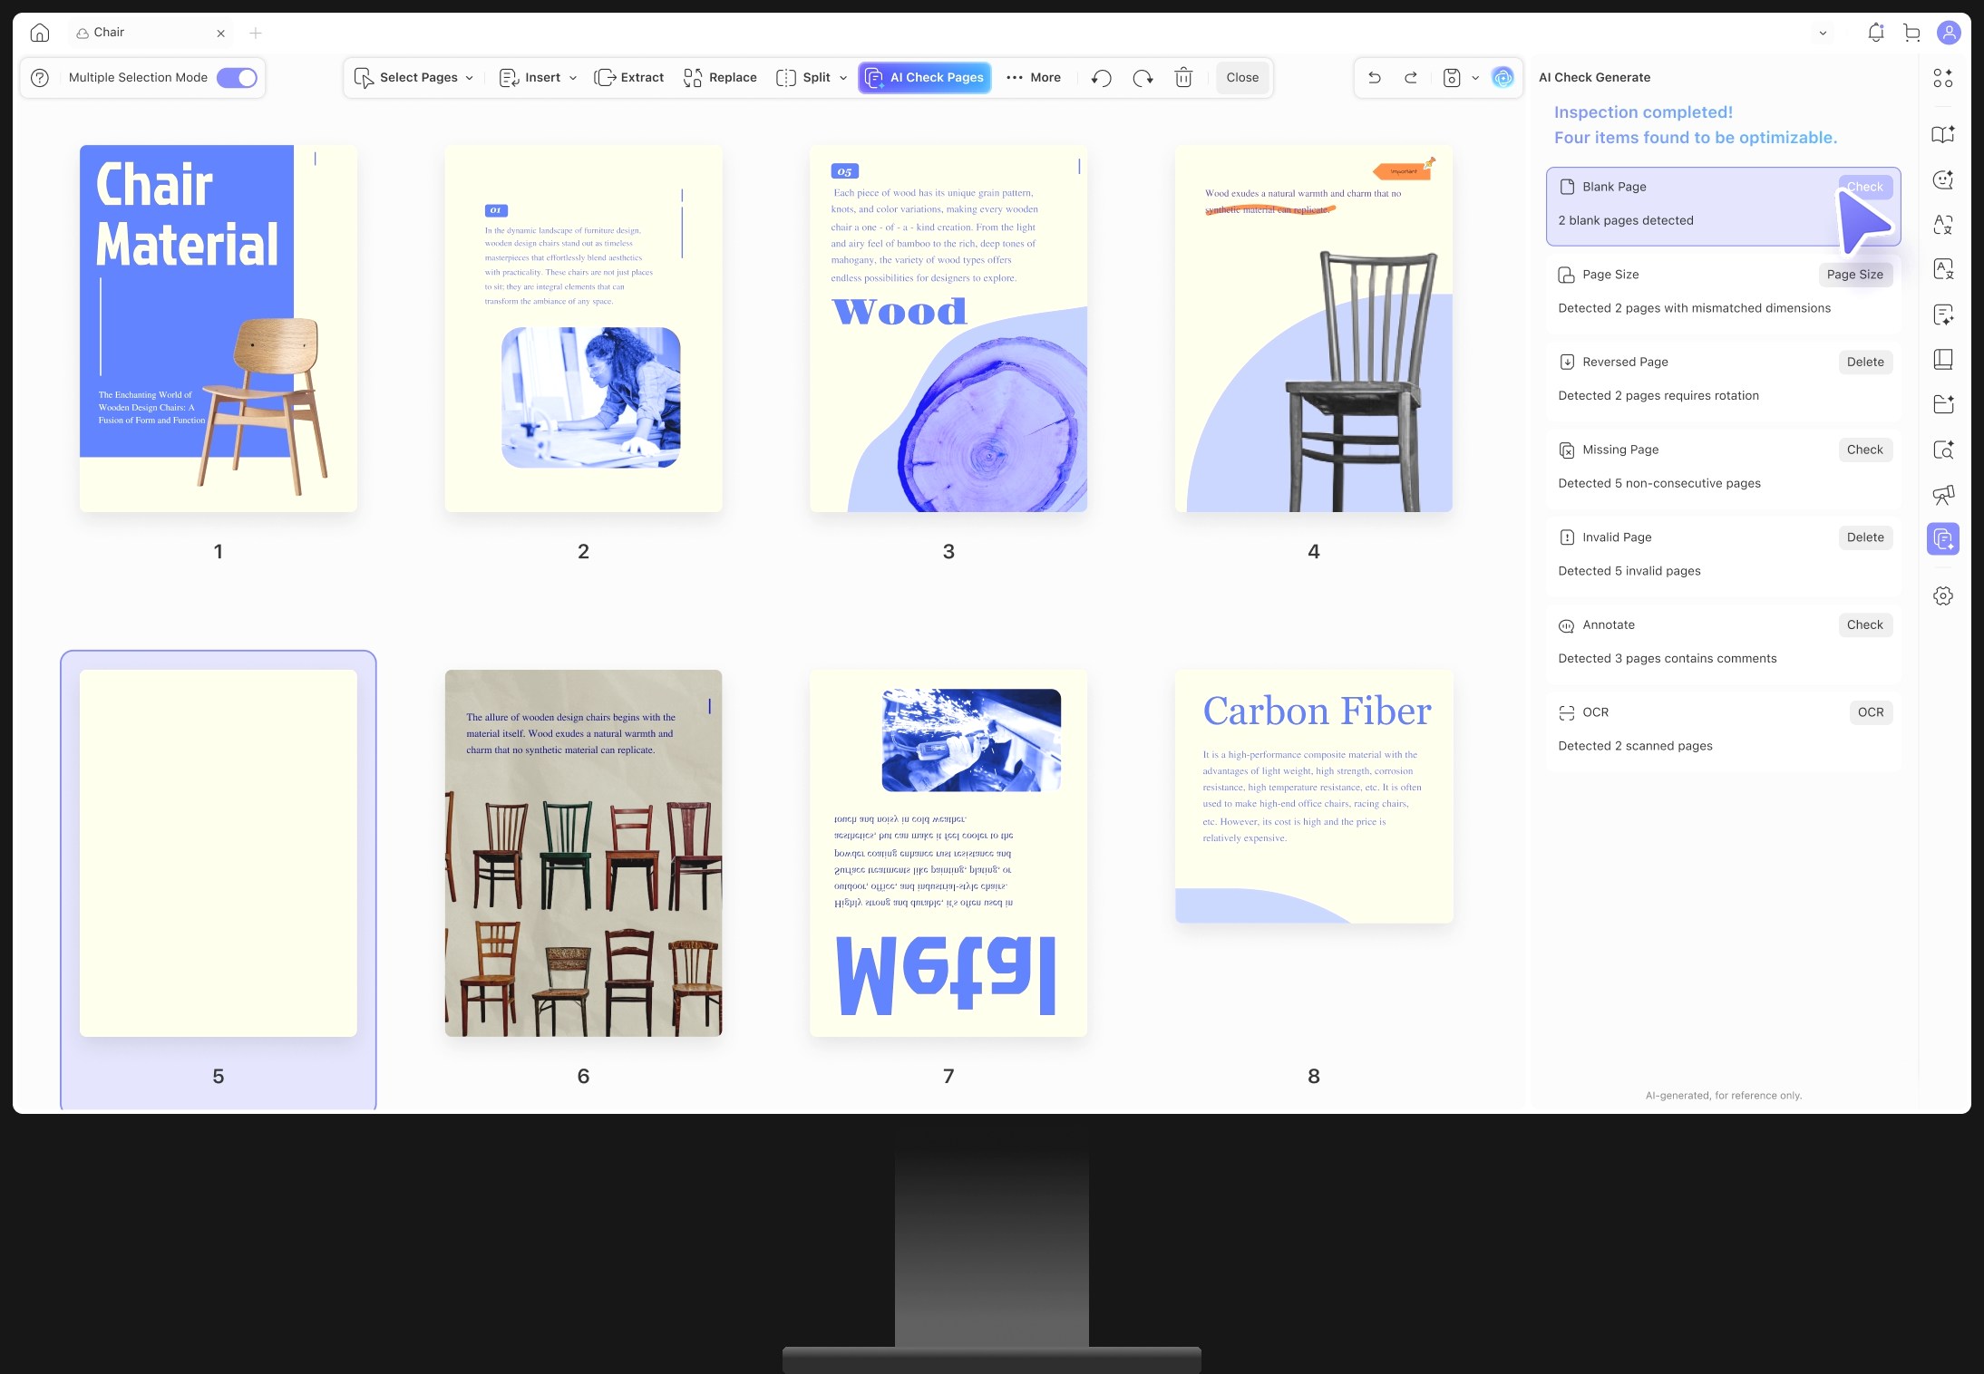Select page 8 Carbon Fiber thumbnail
The image size is (1984, 1374).
point(1314,797)
